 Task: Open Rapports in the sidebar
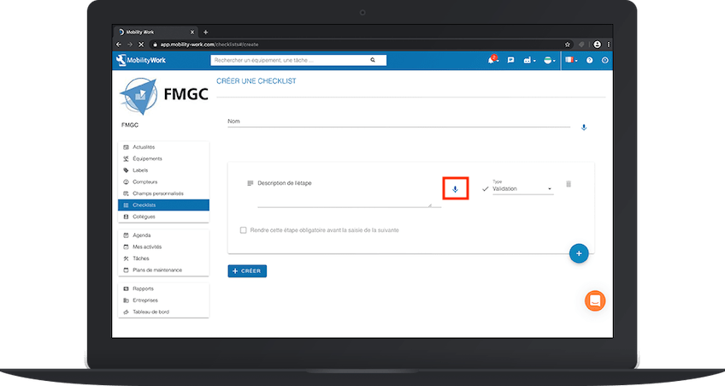coord(163,288)
